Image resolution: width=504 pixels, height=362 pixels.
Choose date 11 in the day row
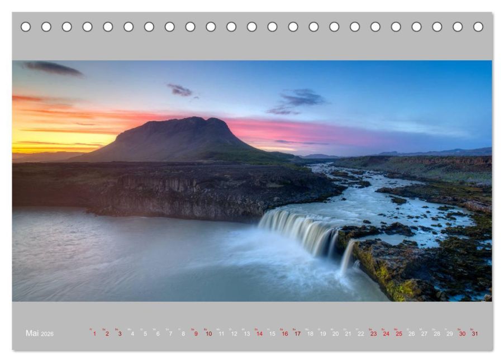click(x=221, y=334)
